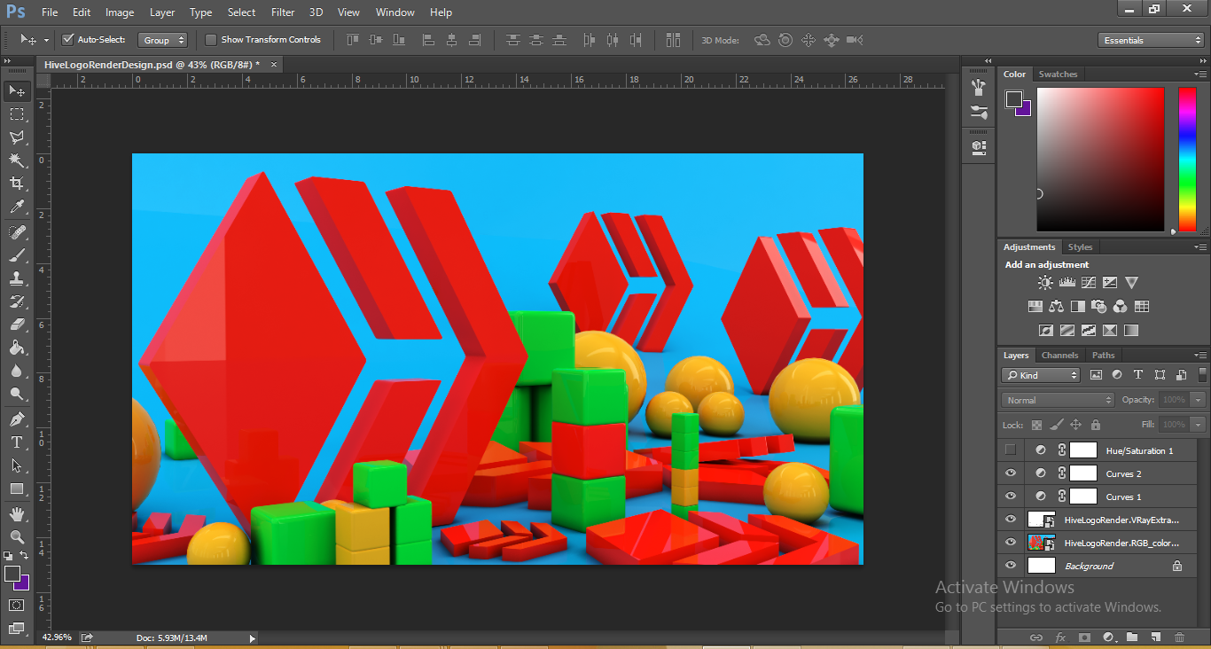The image size is (1211, 649).
Task: Show the Hue/Saturation 1 layer
Action: [1011, 450]
